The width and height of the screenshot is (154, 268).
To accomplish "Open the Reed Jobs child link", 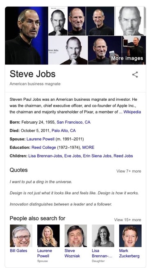I will click(x=123, y=156).
